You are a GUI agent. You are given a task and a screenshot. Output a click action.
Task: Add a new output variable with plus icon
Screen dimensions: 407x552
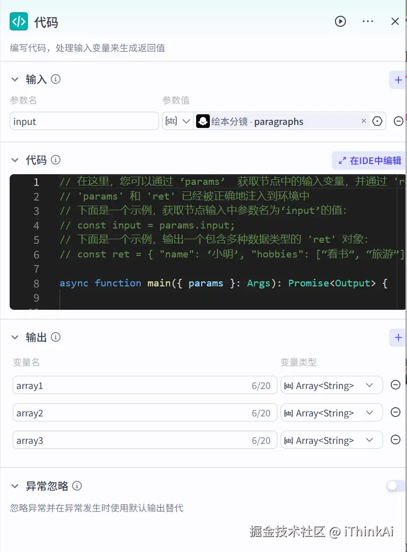[x=397, y=337]
